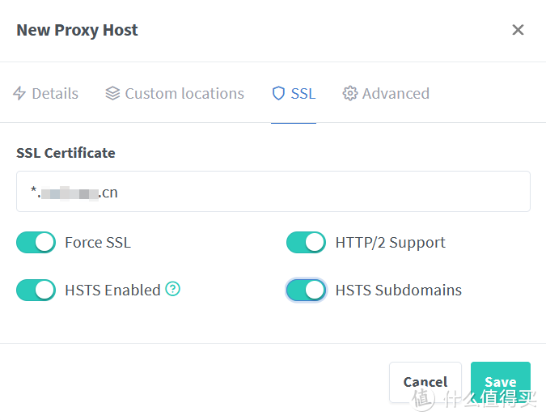
Task: Open the SSL Certificate selection field
Action: 273,192
